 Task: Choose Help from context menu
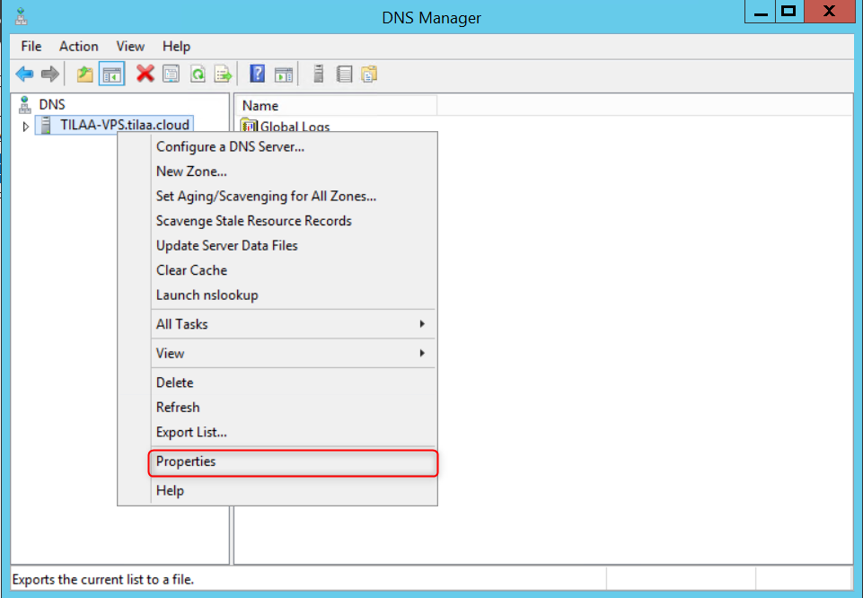(x=294, y=491)
